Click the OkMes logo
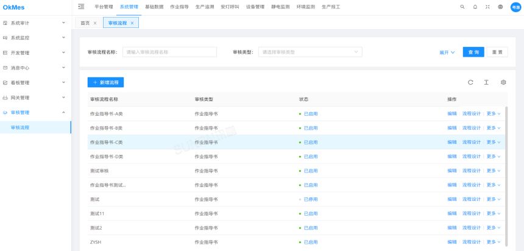This screenshot has height=251, width=524. 13,7
